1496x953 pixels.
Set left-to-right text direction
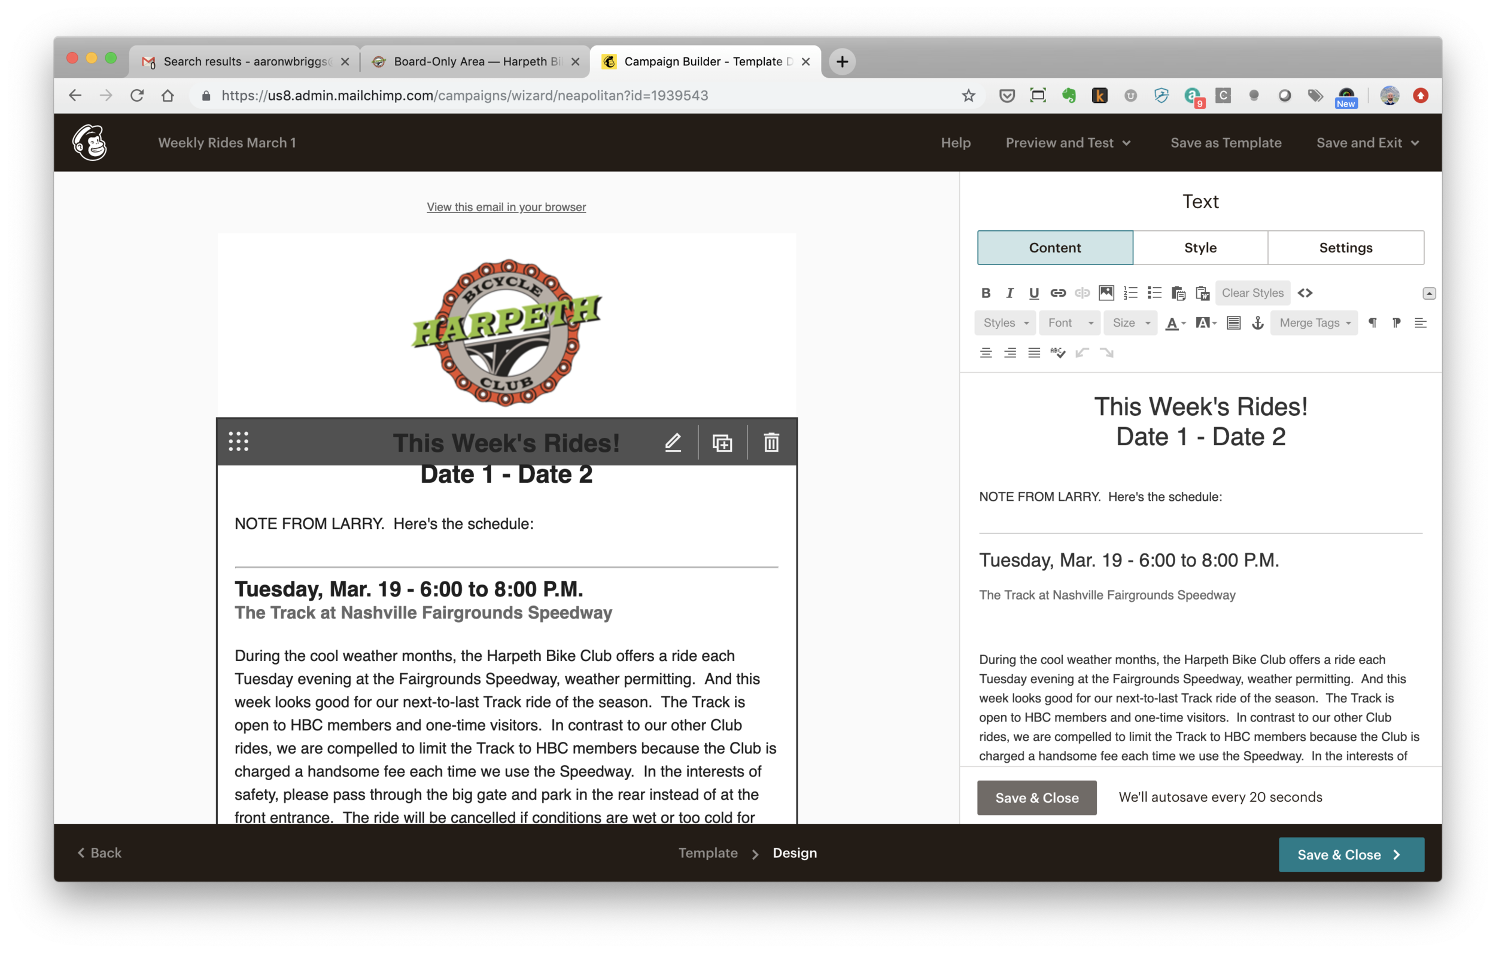(x=1372, y=322)
